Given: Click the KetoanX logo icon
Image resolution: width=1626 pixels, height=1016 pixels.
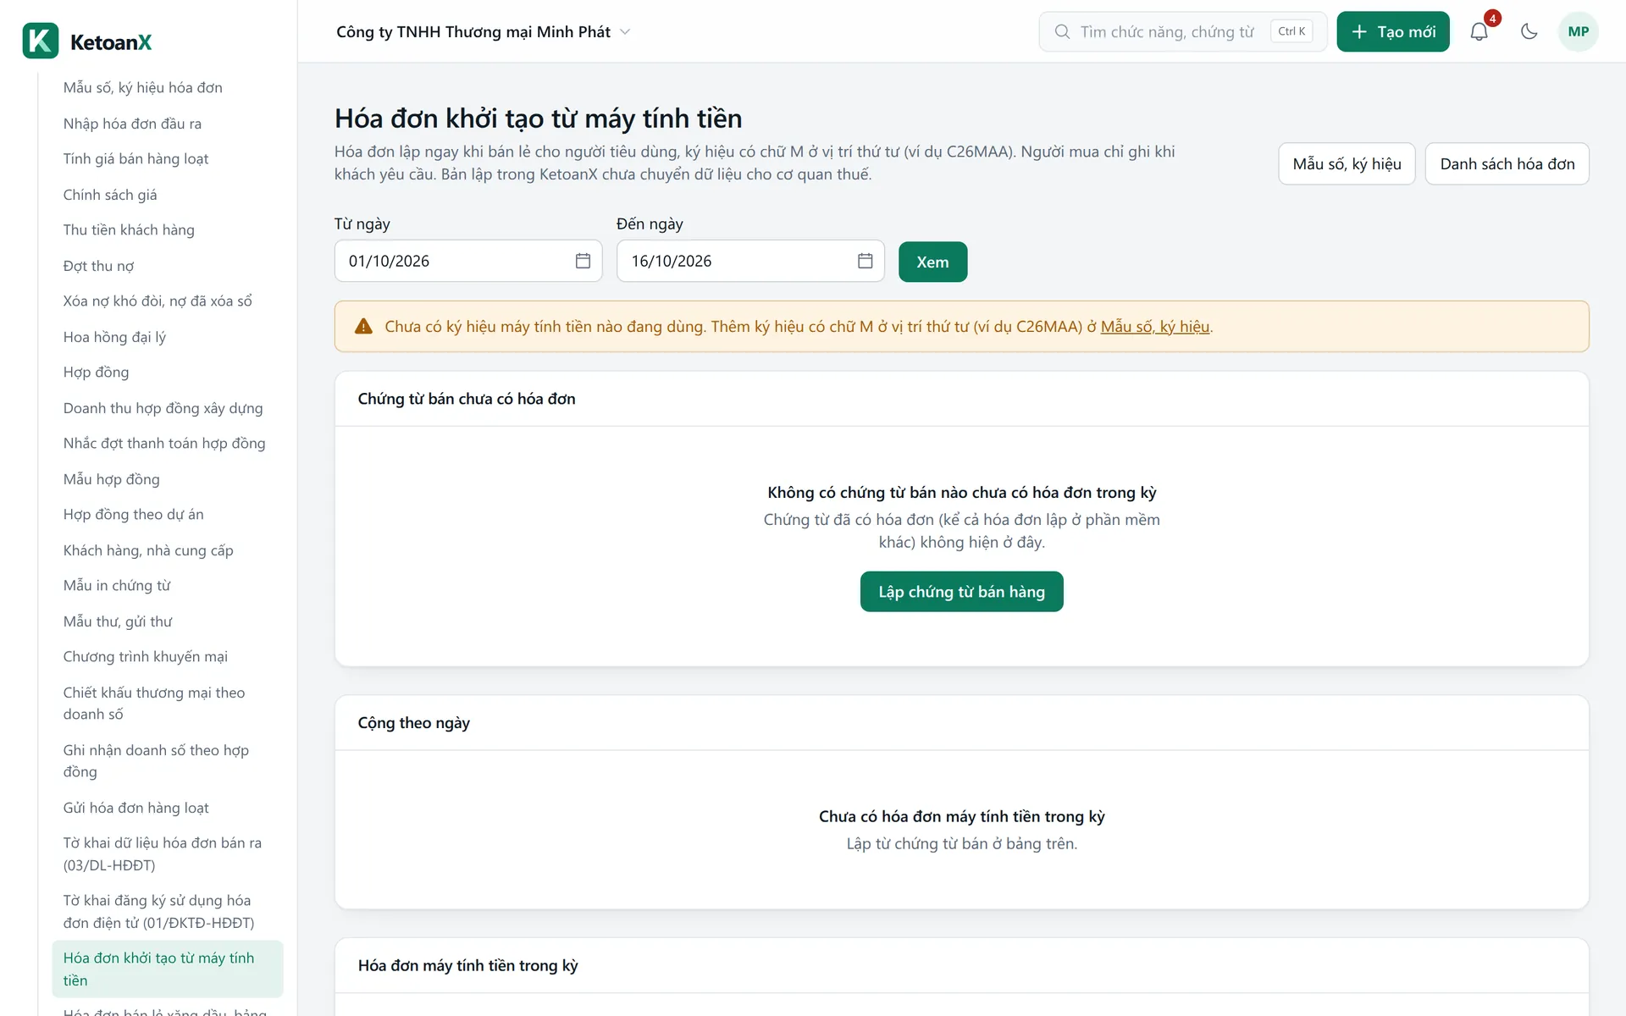Looking at the screenshot, I should (x=41, y=41).
